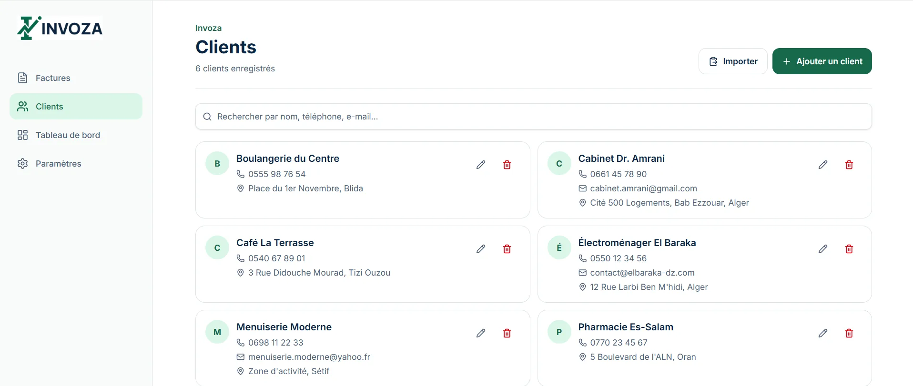
Task: Click the email cabinet.amrani@gmail.com
Action: click(643, 188)
